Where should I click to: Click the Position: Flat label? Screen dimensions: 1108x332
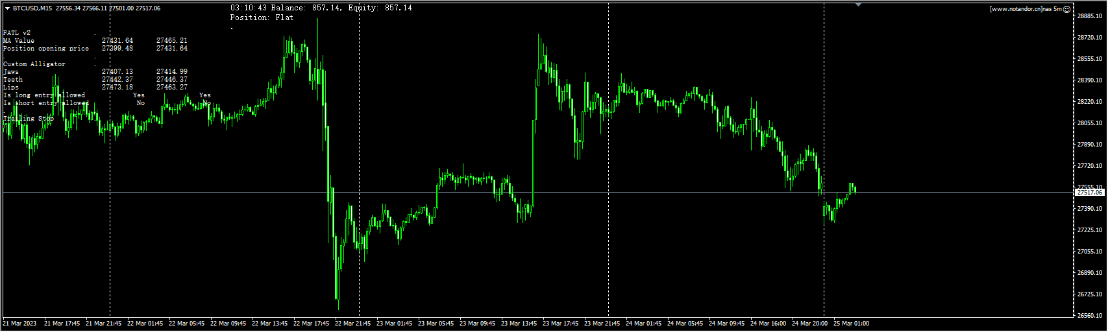262,18
